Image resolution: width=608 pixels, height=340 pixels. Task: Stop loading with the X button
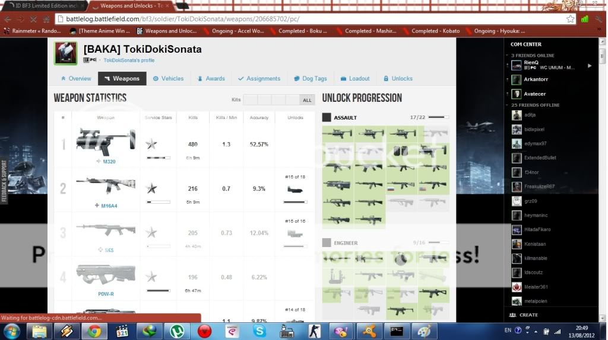(33, 19)
